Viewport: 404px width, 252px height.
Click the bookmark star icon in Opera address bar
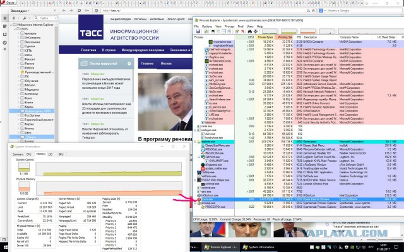[313, 11]
